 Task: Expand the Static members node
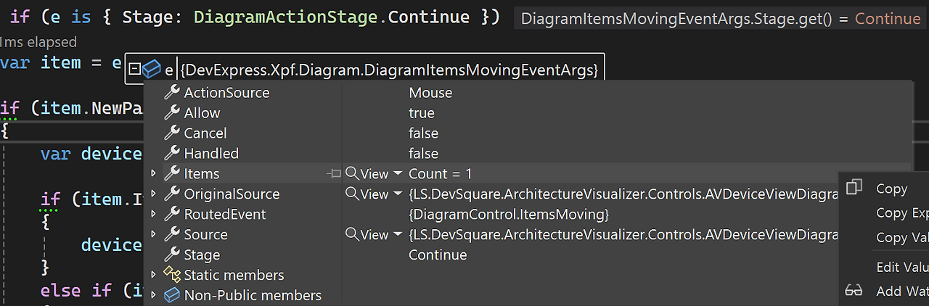coord(153,275)
